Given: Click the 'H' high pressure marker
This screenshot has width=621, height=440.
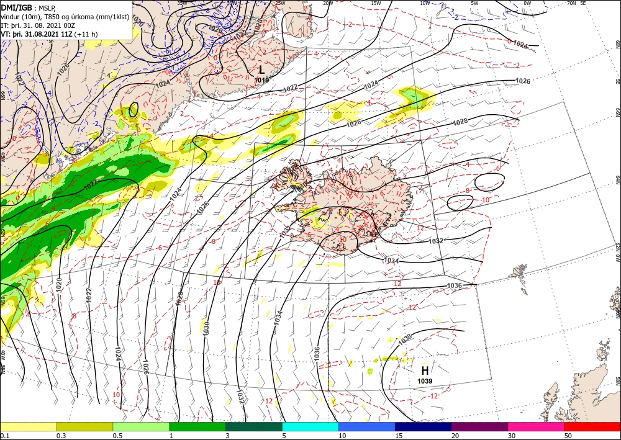Looking at the screenshot, I should coord(425,370).
